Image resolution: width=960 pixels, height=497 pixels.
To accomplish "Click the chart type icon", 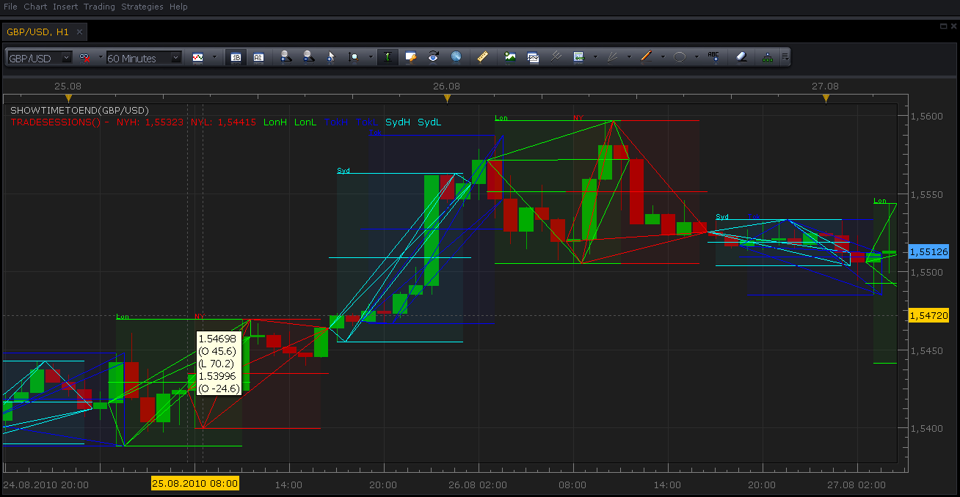I will coord(197,57).
